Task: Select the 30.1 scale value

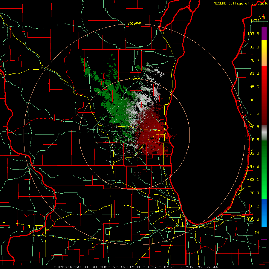Action: [x=254, y=100]
